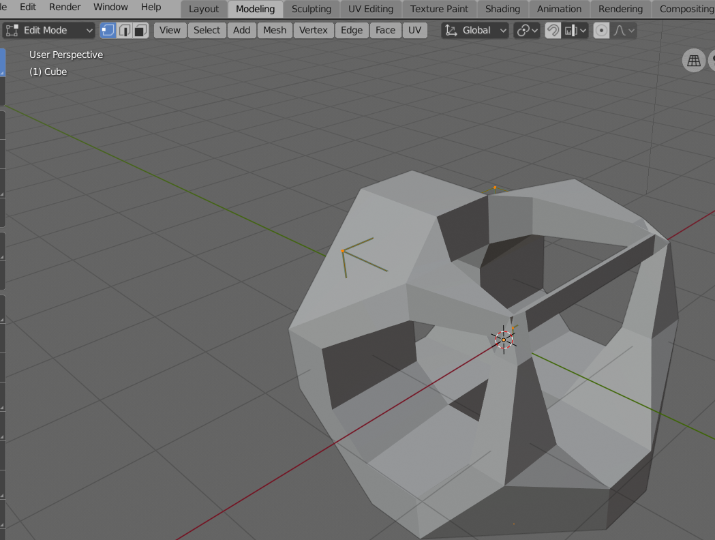The height and width of the screenshot is (540, 715).
Task: Open the Edit Mode dropdown
Action: (x=49, y=31)
